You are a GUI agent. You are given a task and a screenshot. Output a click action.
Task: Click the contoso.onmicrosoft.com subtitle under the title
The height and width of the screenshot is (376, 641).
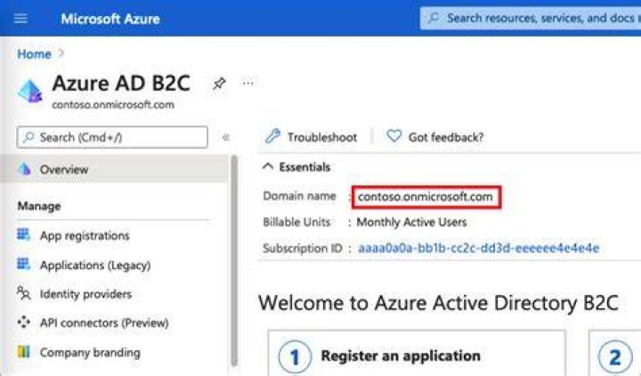click(x=113, y=105)
